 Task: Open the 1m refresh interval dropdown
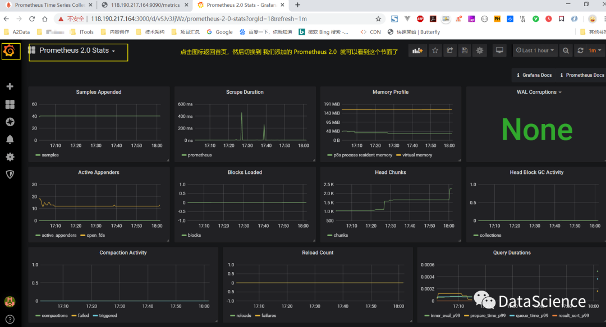coord(595,50)
